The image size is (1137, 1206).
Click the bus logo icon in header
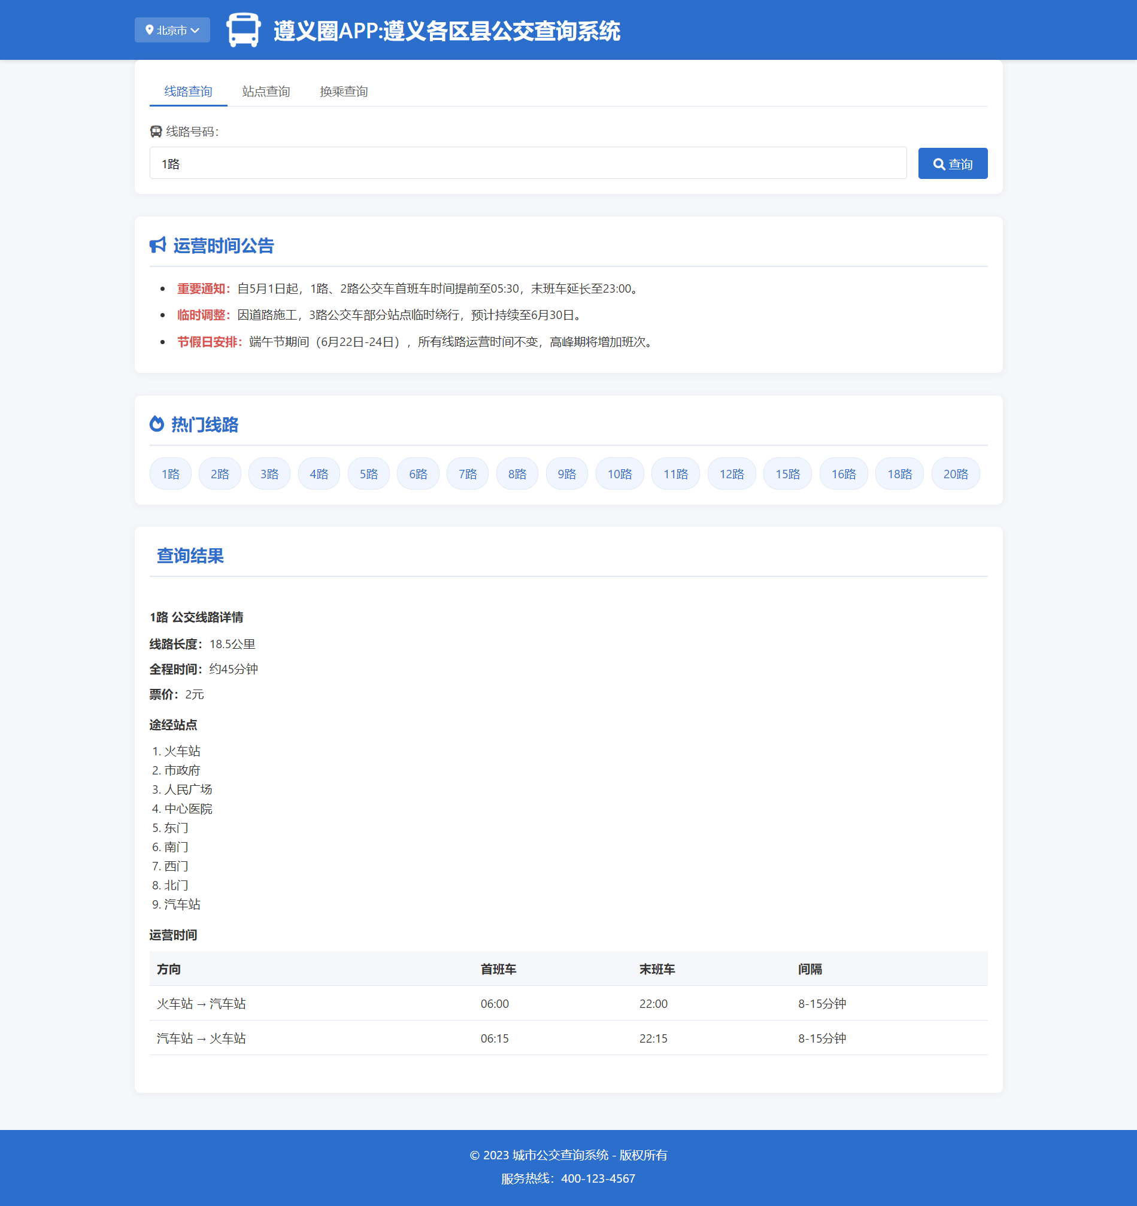click(243, 31)
